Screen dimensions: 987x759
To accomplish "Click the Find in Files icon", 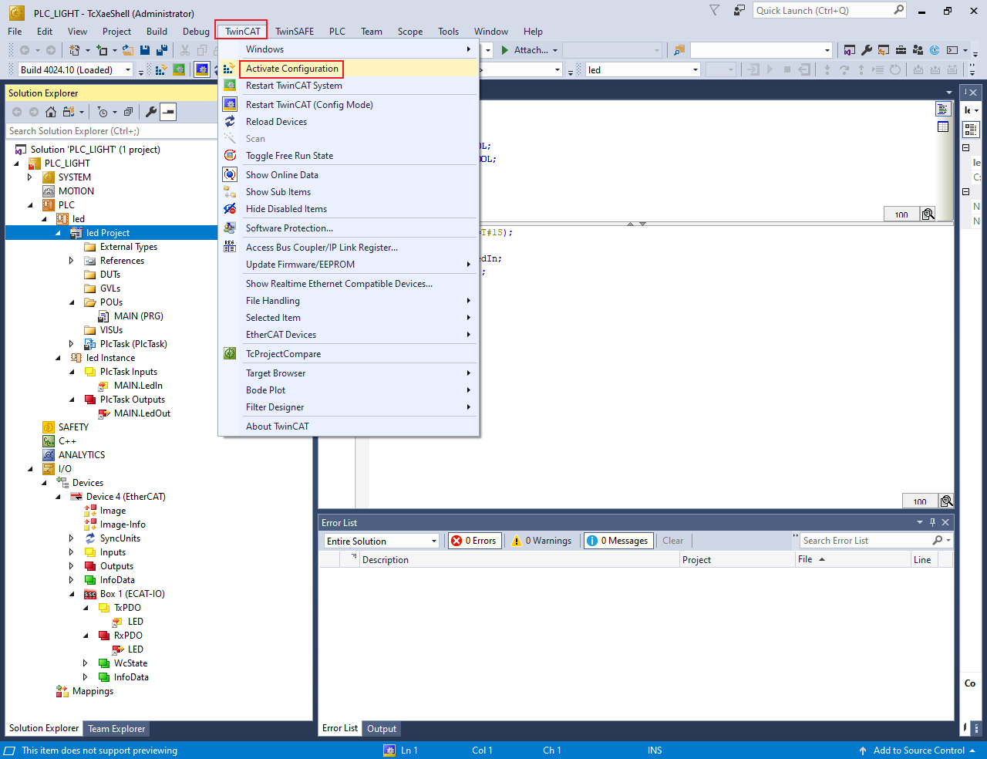I will click(x=679, y=50).
